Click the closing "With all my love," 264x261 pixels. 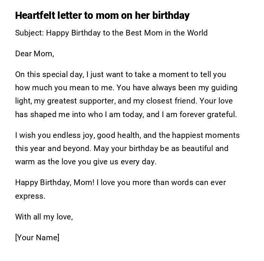coord(44,217)
